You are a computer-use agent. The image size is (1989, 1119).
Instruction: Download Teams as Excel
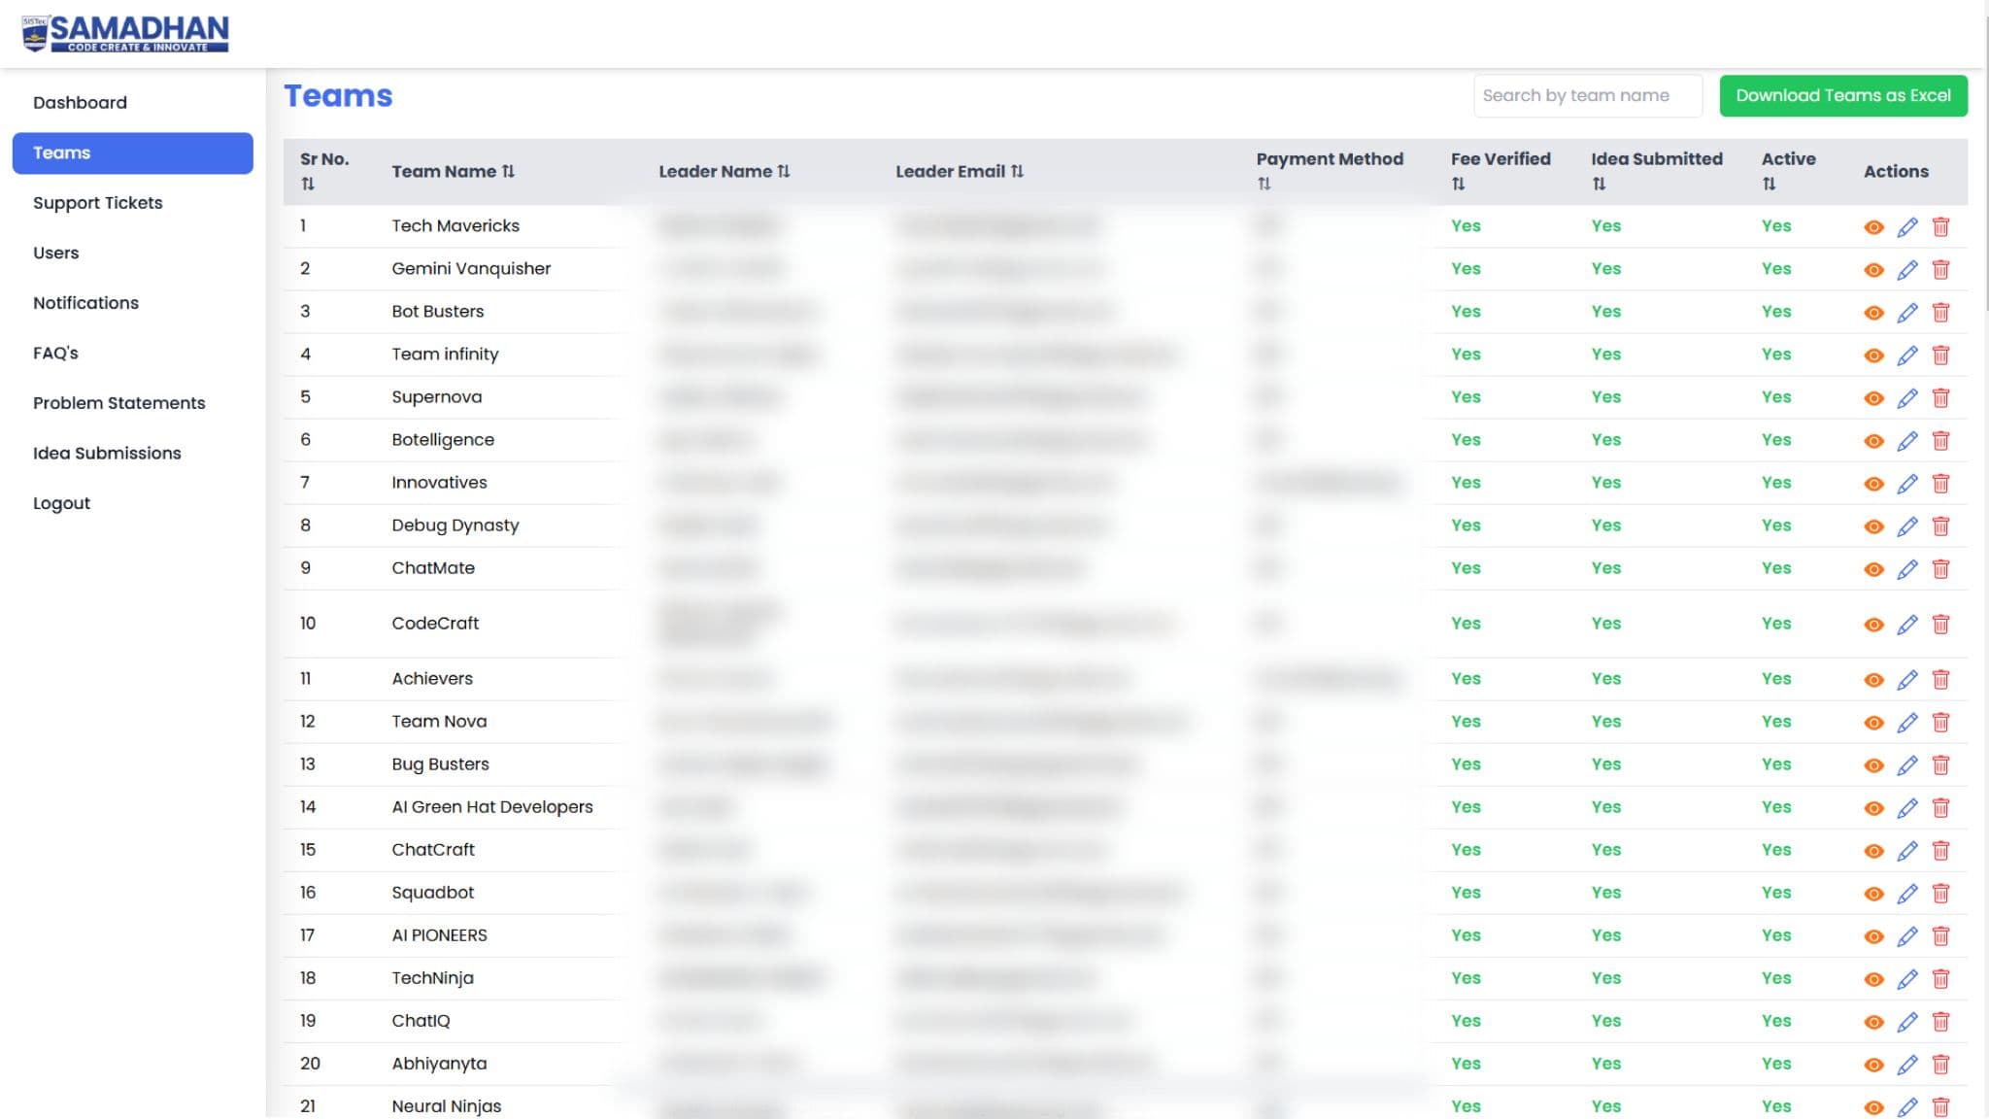(1842, 95)
